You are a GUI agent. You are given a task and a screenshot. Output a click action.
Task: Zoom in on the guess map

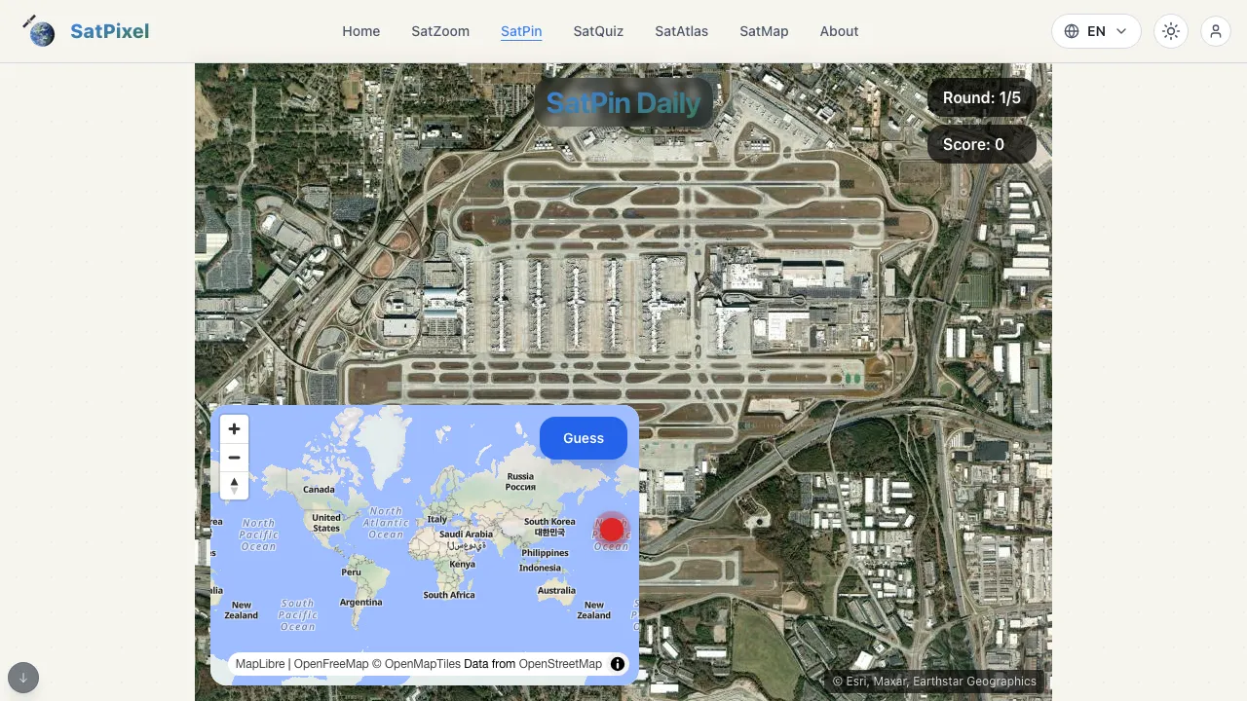(234, 429)
